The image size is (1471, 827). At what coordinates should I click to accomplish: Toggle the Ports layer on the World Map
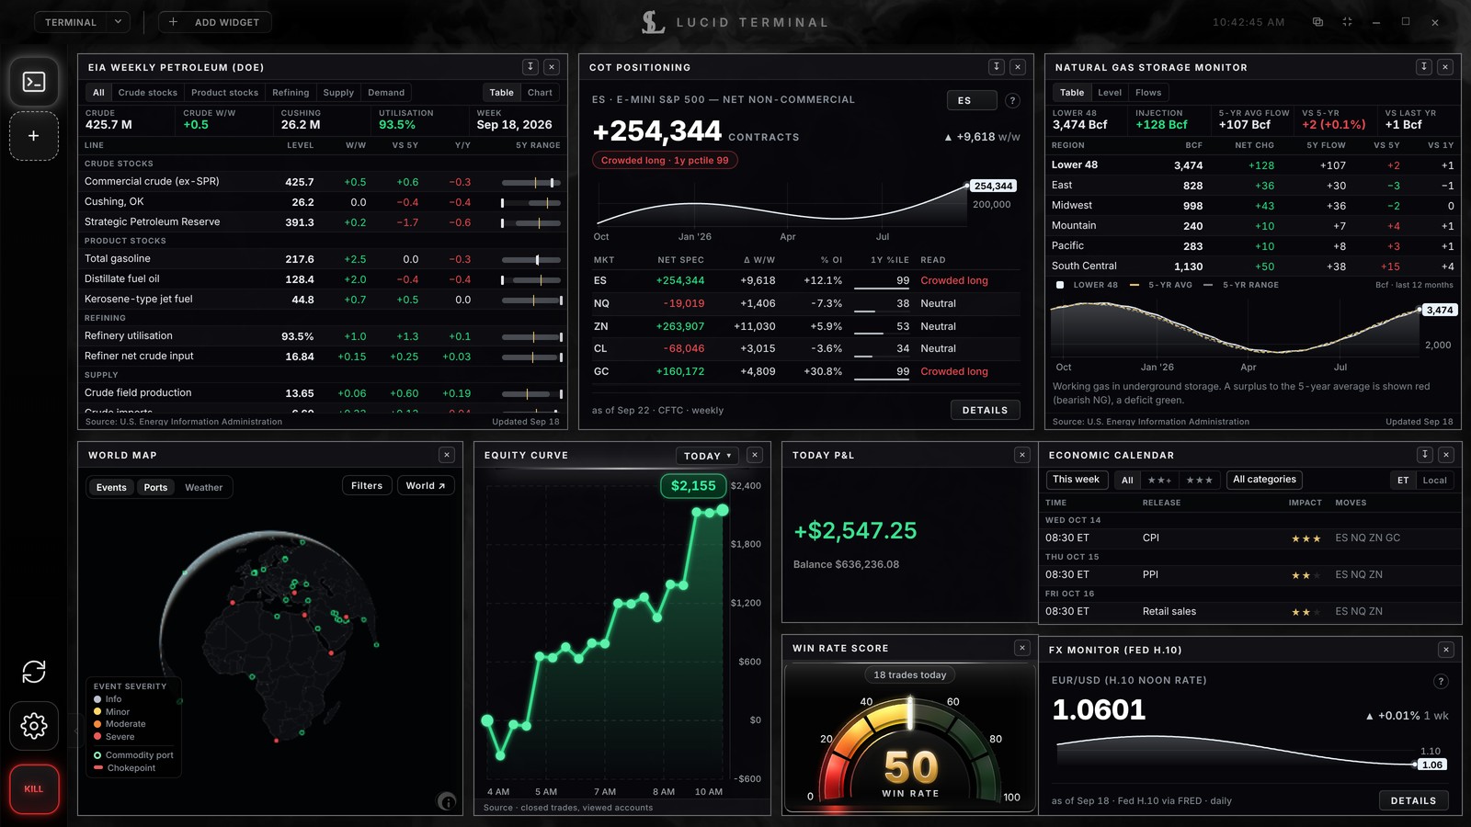point(155,487)
